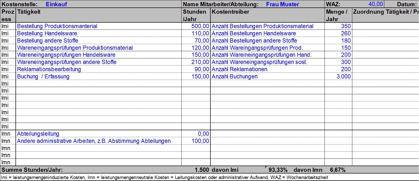Select the quantity 3.000 cell

(343, 76)
